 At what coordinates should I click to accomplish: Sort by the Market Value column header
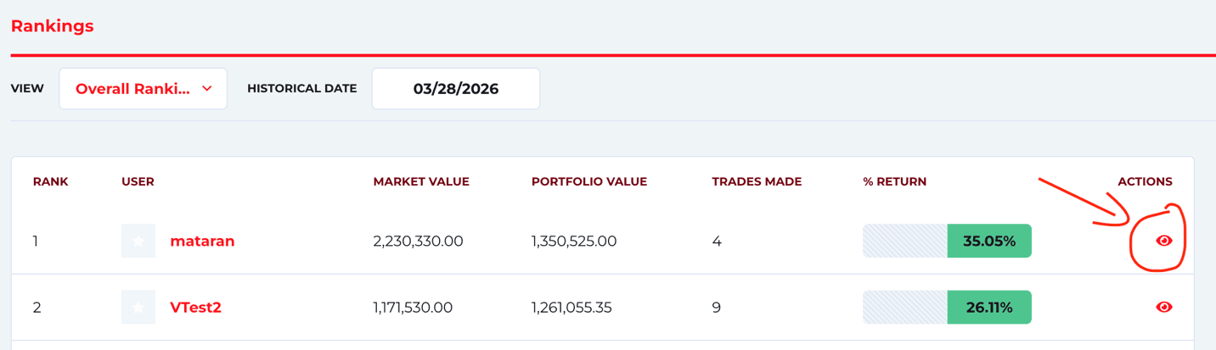(420, 182)
